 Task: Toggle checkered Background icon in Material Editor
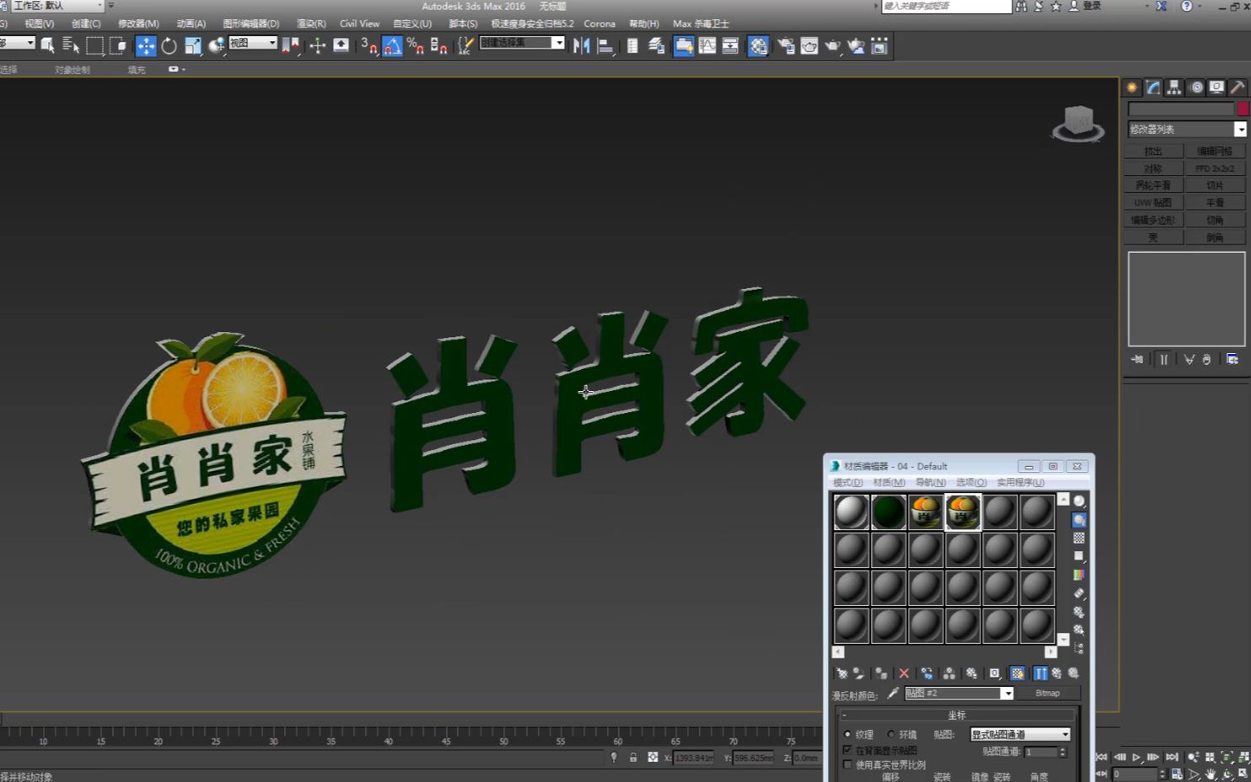(x=1079, y=538)
